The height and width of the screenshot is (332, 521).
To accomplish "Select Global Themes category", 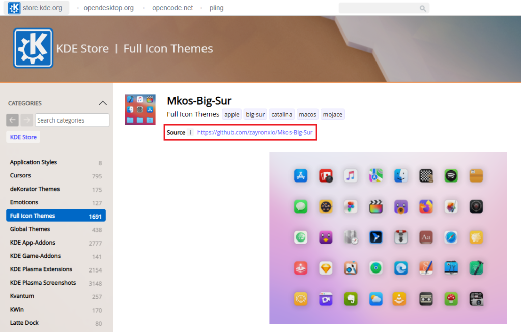I will pyautogui.click(x=56, y=229).
